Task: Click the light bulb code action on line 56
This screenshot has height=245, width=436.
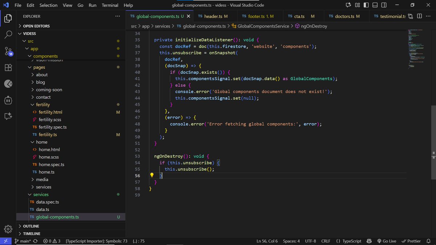Action: 152,175
